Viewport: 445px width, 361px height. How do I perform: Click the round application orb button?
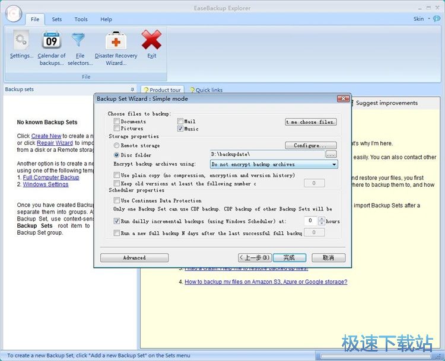click(13, 13)
